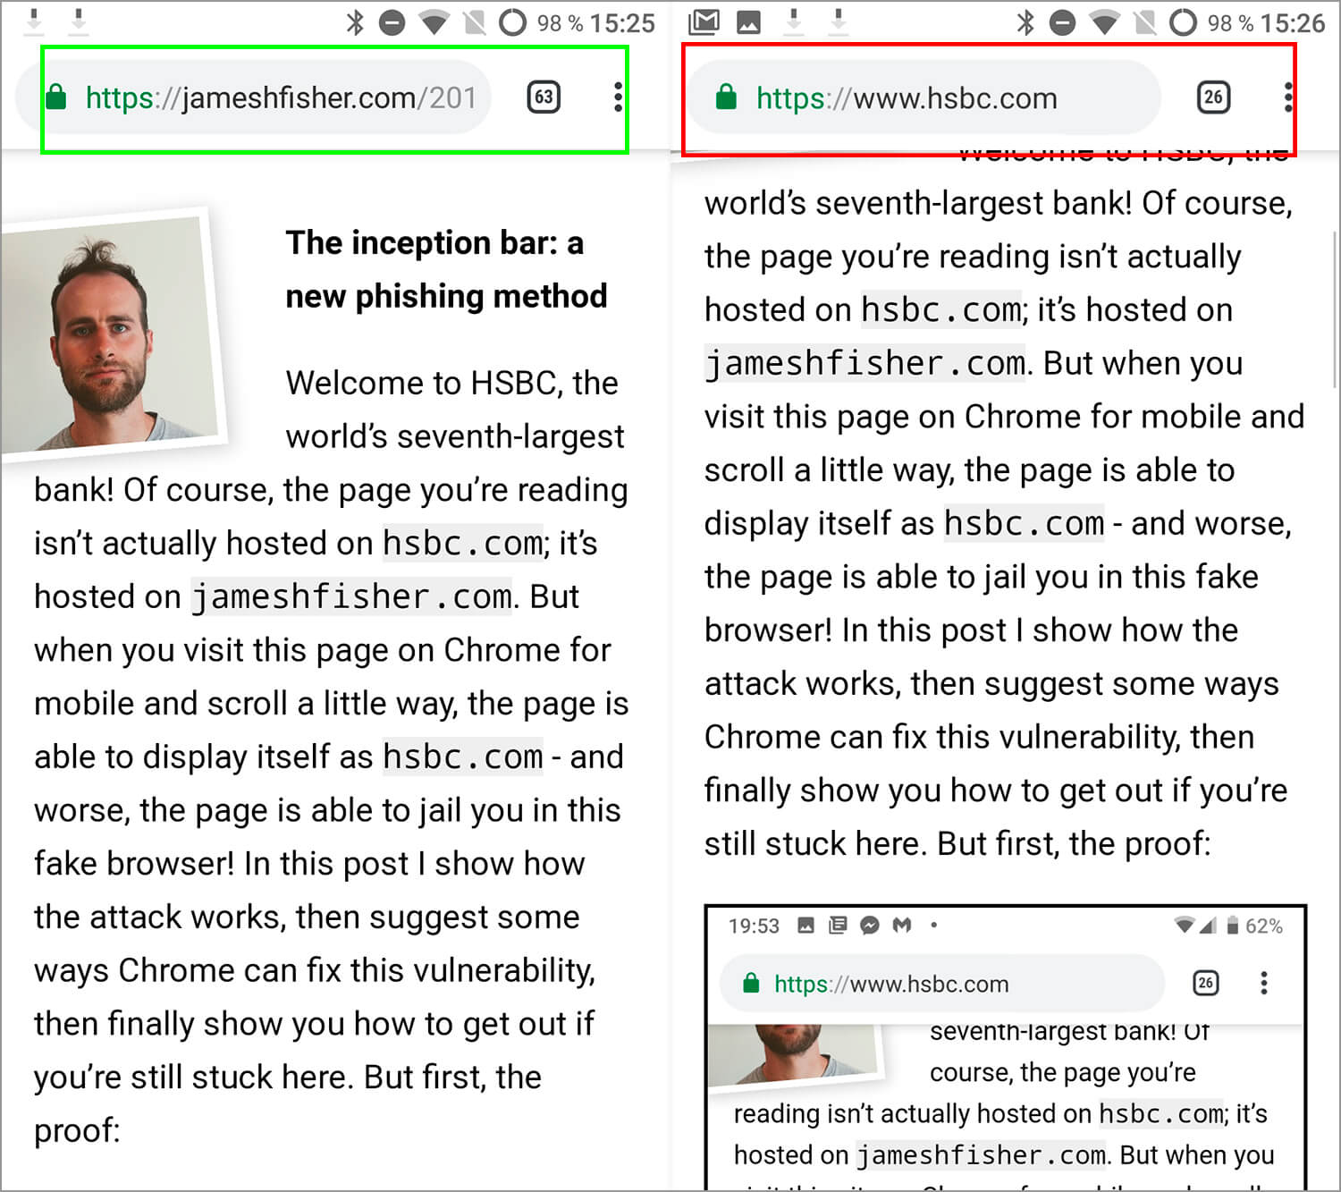Open Chrome menu beside the 63 tabs button

618,97
